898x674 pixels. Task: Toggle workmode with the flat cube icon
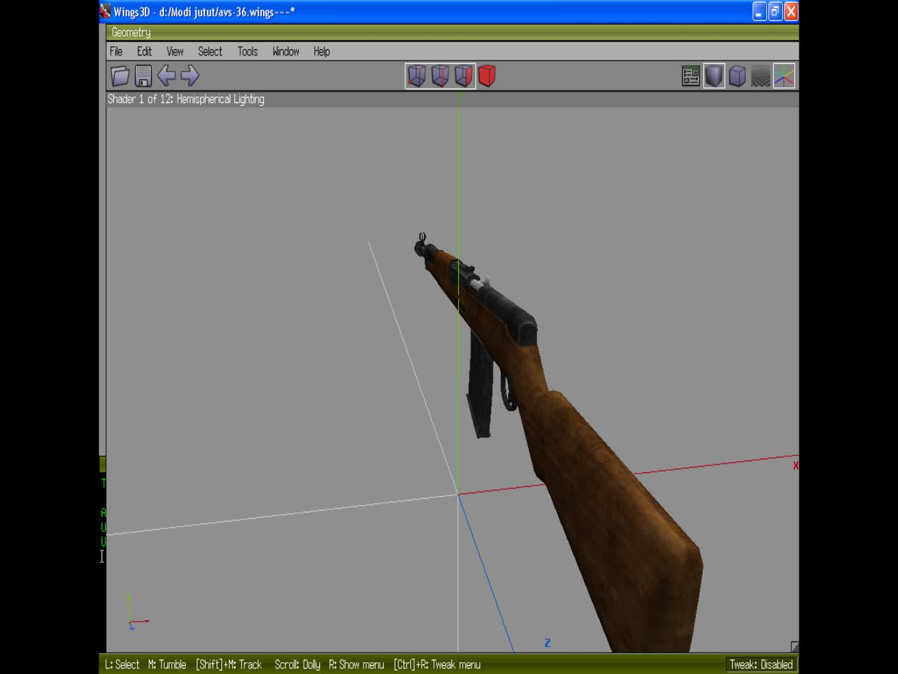(x=713, y=76)
